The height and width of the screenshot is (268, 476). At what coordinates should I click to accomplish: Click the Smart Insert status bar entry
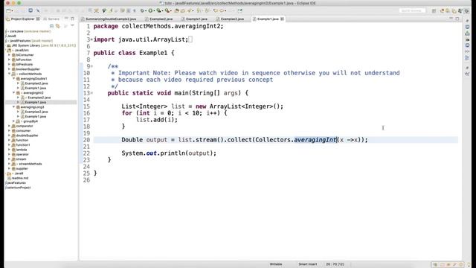307,264
